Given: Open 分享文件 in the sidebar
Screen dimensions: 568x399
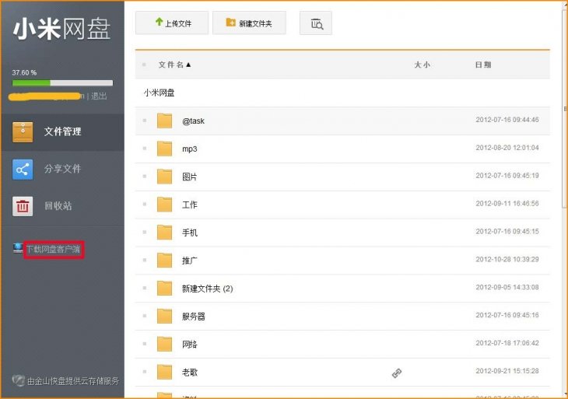Looking at the screenshot, I should (x=62, y=169).
